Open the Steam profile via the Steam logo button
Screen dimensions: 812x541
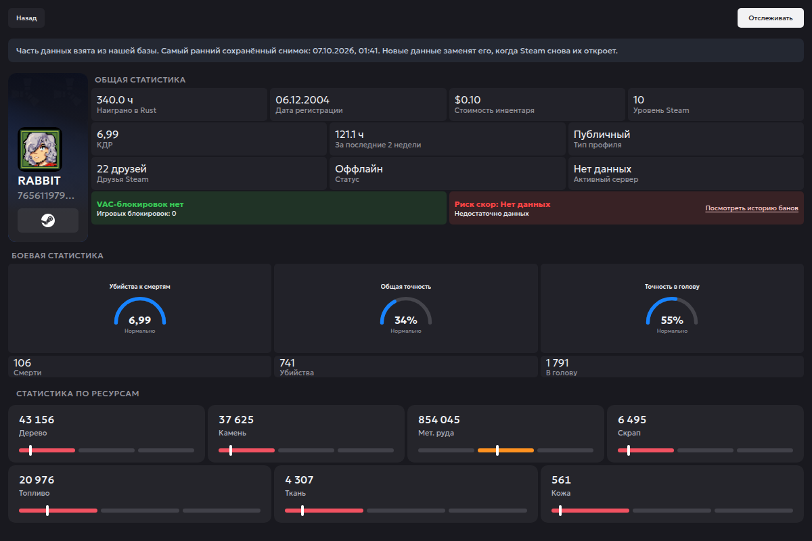(x=48, y=220)
